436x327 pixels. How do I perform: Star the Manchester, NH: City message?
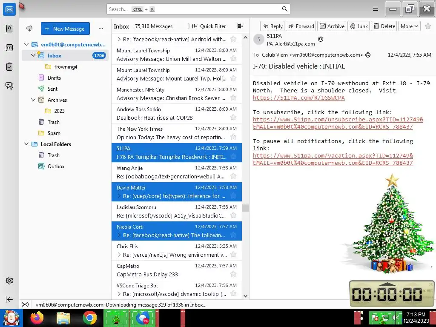coord(233,98)
